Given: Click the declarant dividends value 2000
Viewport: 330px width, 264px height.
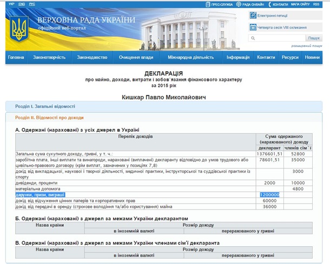Looking at the screenshot, I should coord(269,183).
